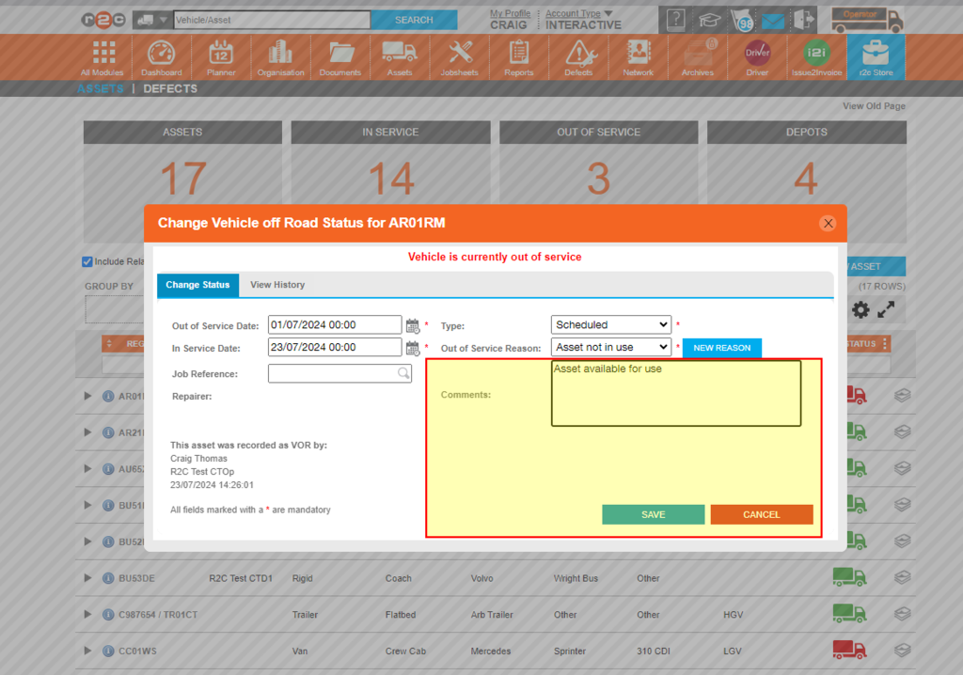
Task: Open the r2c Store module
Action: (x=876, y=57)
